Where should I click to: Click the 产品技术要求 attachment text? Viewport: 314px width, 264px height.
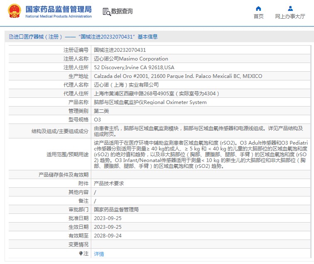pos(109,183)
